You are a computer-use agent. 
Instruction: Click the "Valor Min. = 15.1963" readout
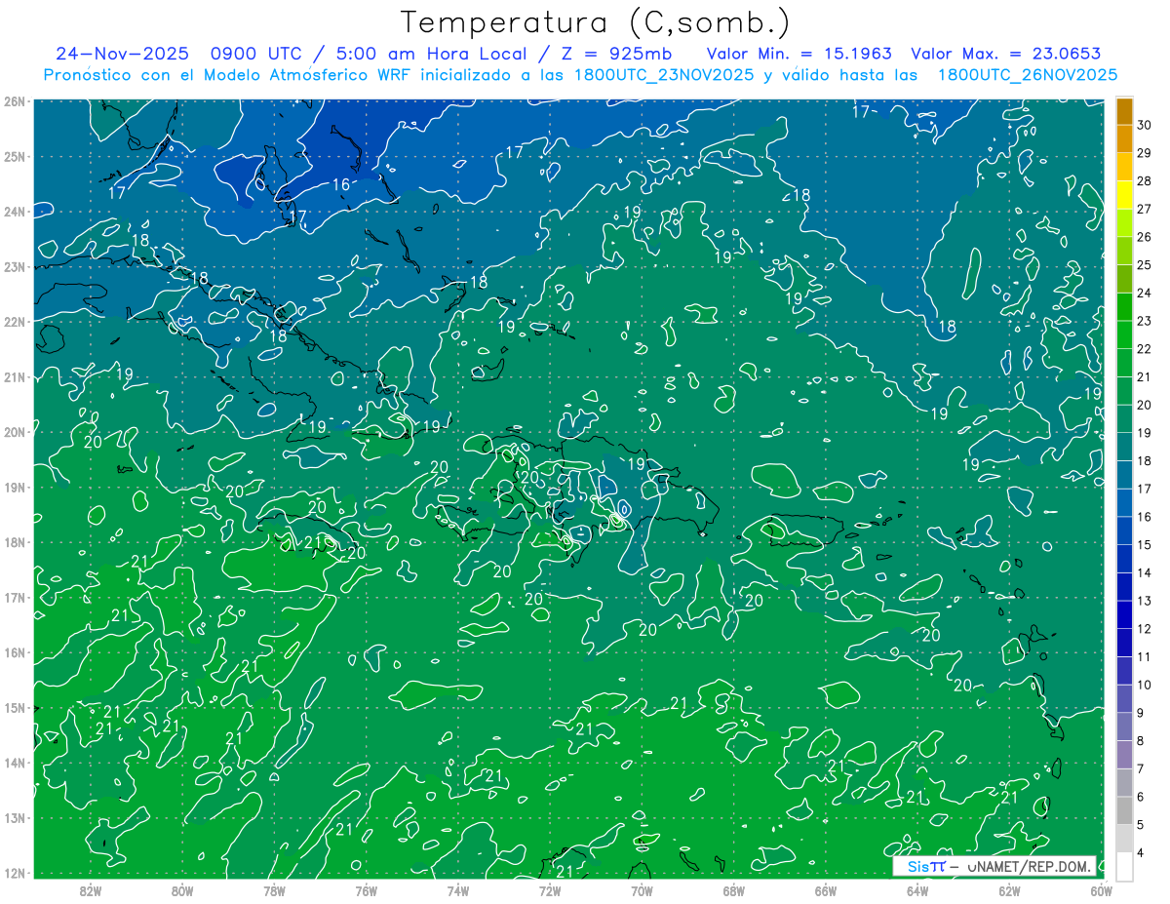pos(799,54)
